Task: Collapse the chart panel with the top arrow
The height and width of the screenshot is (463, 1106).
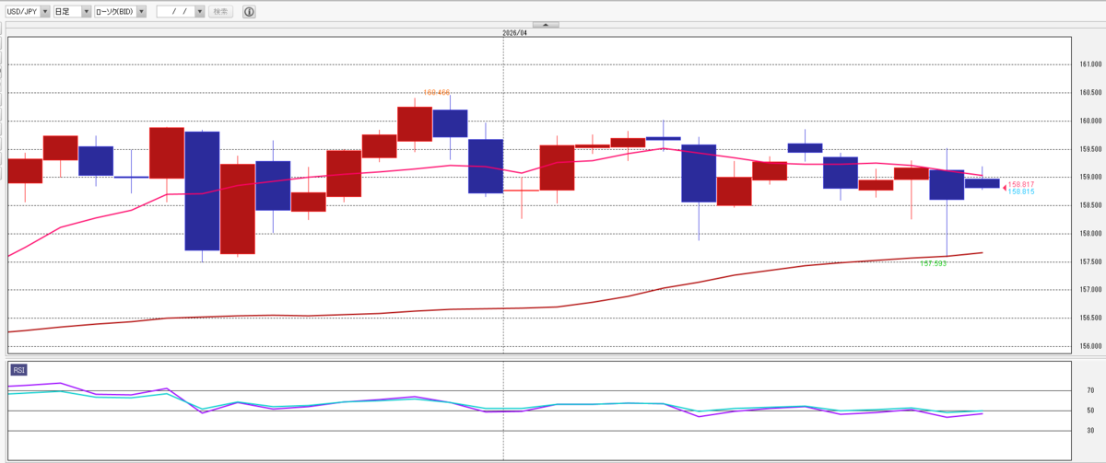Action: click(546, 25)
